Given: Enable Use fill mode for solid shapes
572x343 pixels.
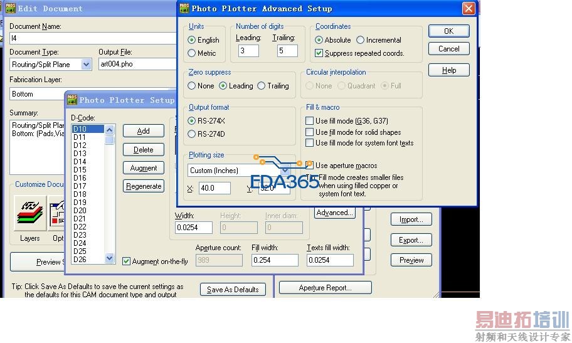Looking at the screenshot, I should [x=309, y=132].
